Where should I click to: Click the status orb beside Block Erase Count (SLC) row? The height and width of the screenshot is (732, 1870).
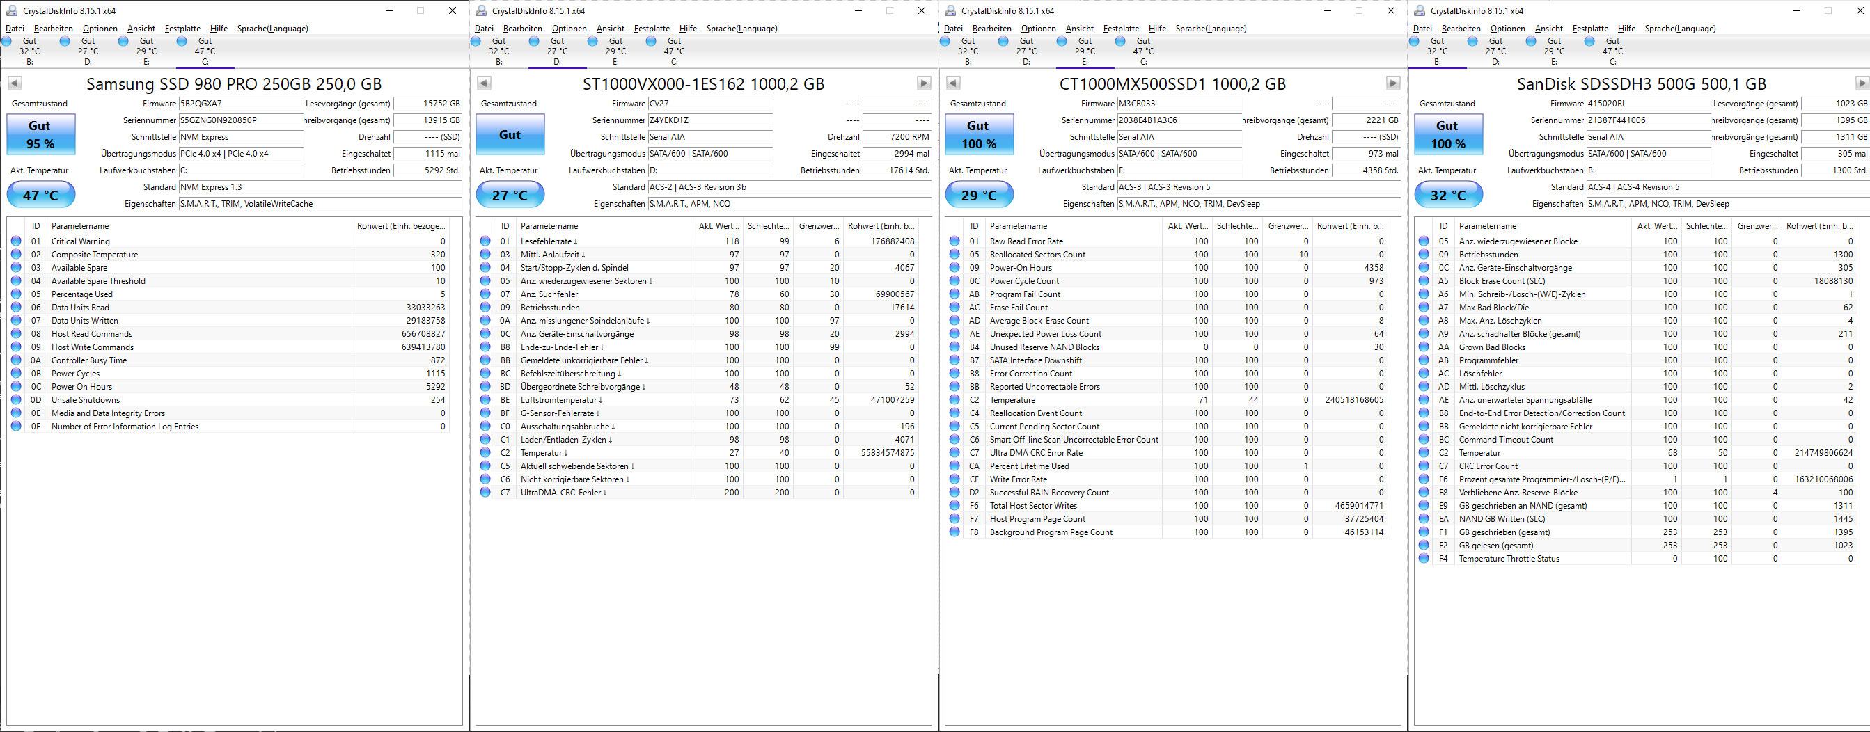click(x=1424, y=282)
